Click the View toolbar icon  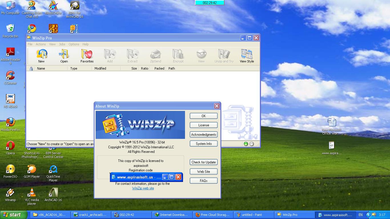[x=201, y=56]
